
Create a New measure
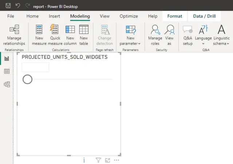coord(39,35)
